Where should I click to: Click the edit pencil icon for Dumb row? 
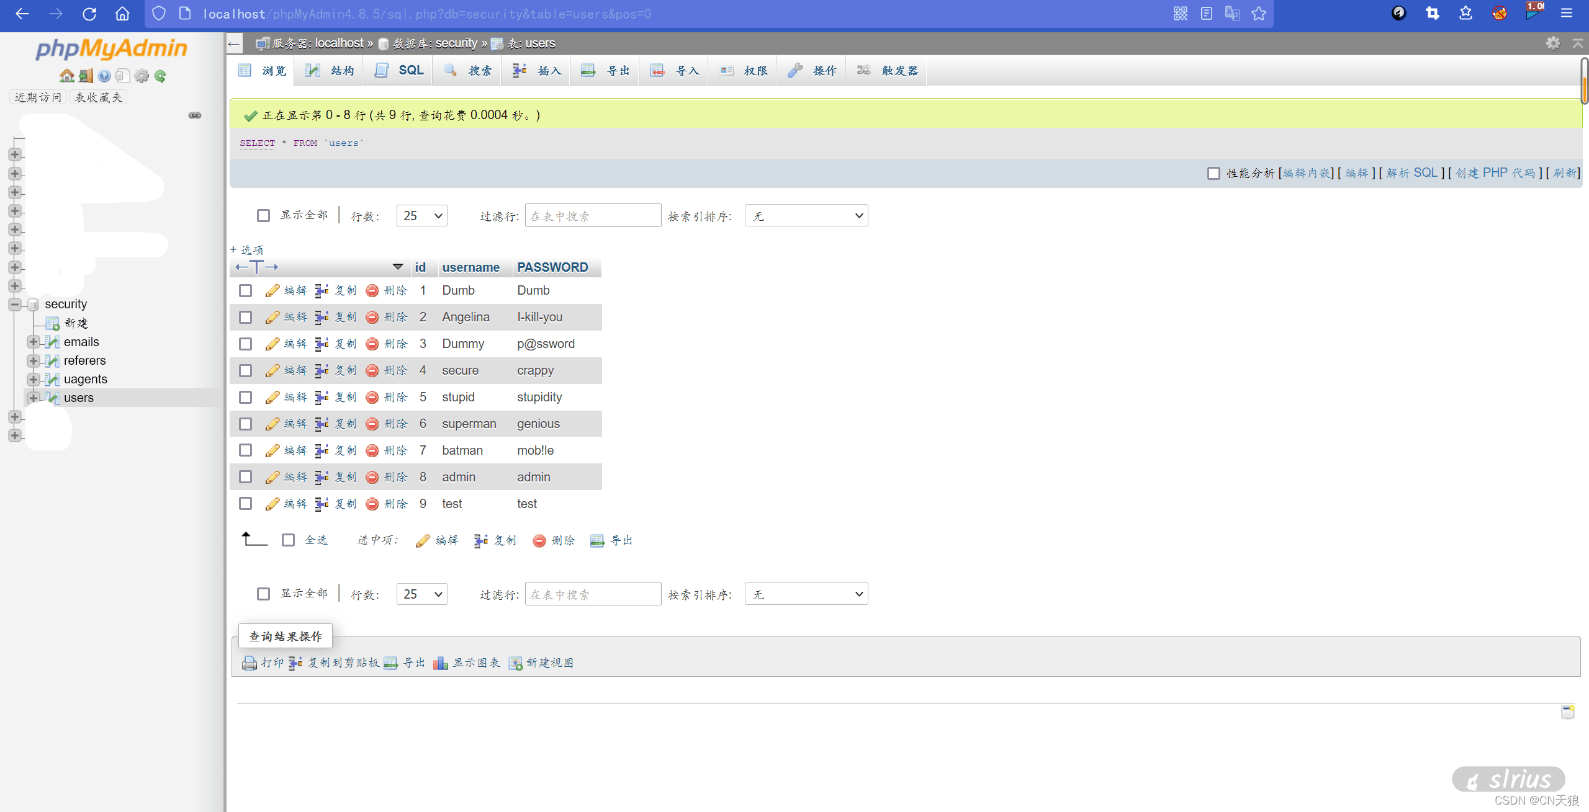tap(272, 290)
